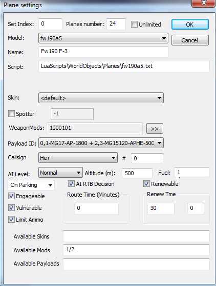The height and width of the screenshot is (286, 216).
Task: Open the WeaponMods selector via >> button
Action: click(155, 129)
